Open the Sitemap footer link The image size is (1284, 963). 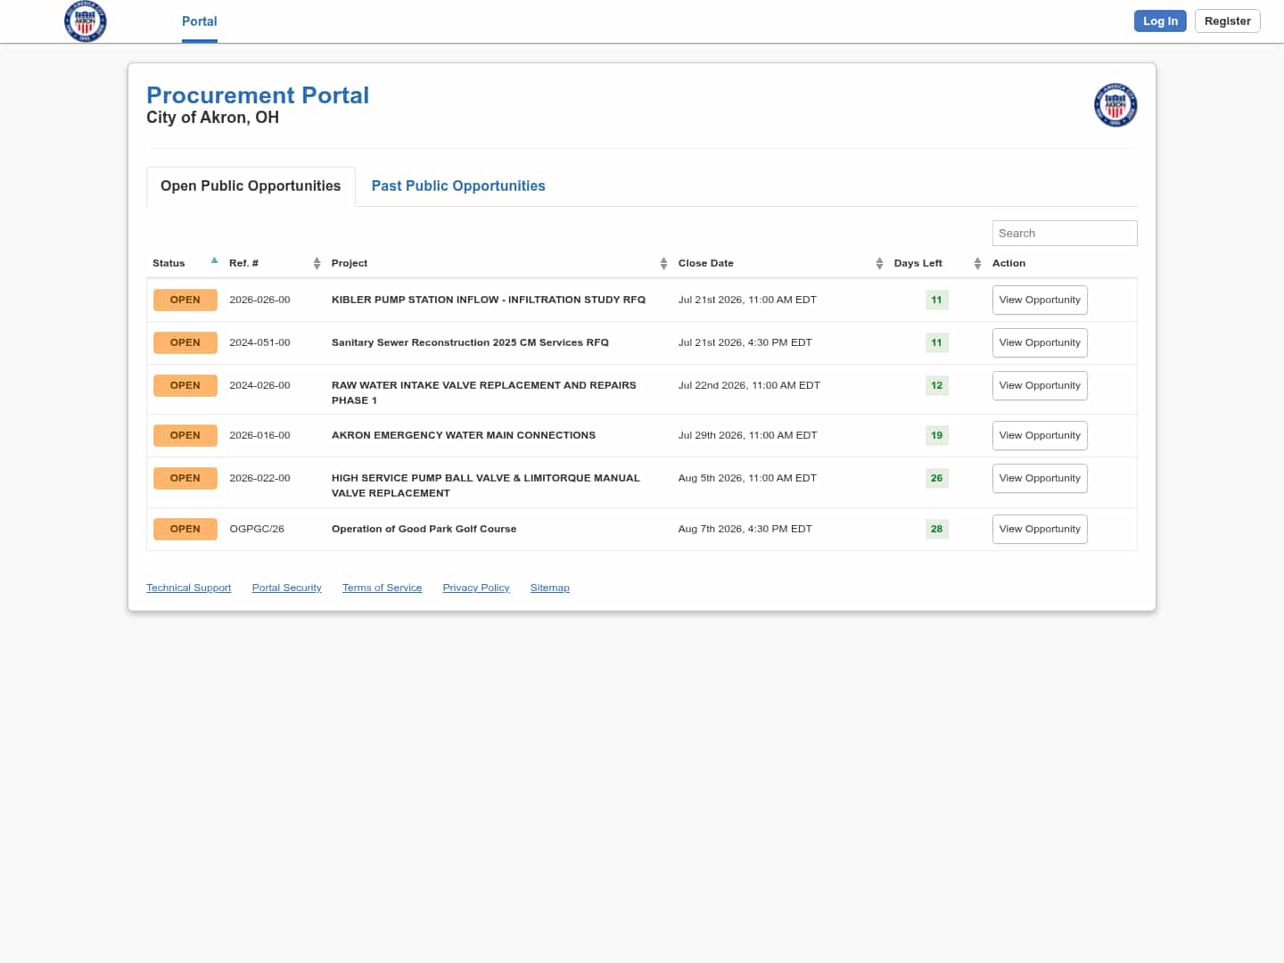tap(549, 588)
